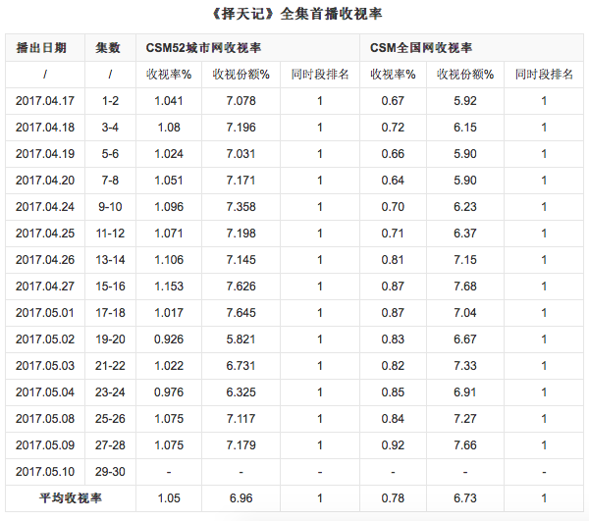Click the city share value 7.645

click(241, 313)
